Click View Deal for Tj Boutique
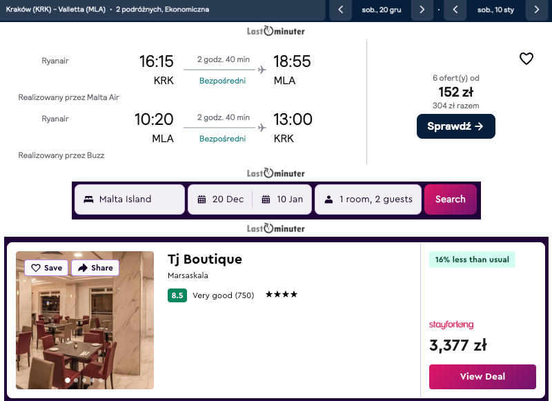Screen dimensions: 552x401 pos(482,377)
